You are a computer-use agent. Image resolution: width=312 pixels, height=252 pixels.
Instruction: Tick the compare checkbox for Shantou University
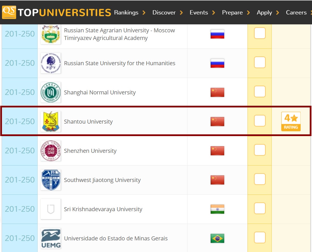tap(260, 121)
